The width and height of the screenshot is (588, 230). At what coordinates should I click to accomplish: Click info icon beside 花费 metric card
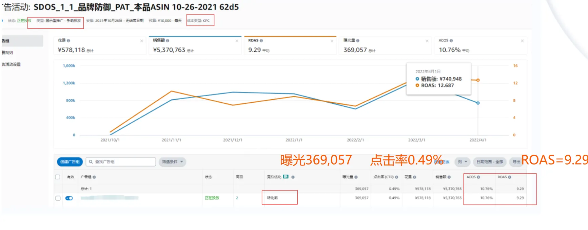point(68,41)
